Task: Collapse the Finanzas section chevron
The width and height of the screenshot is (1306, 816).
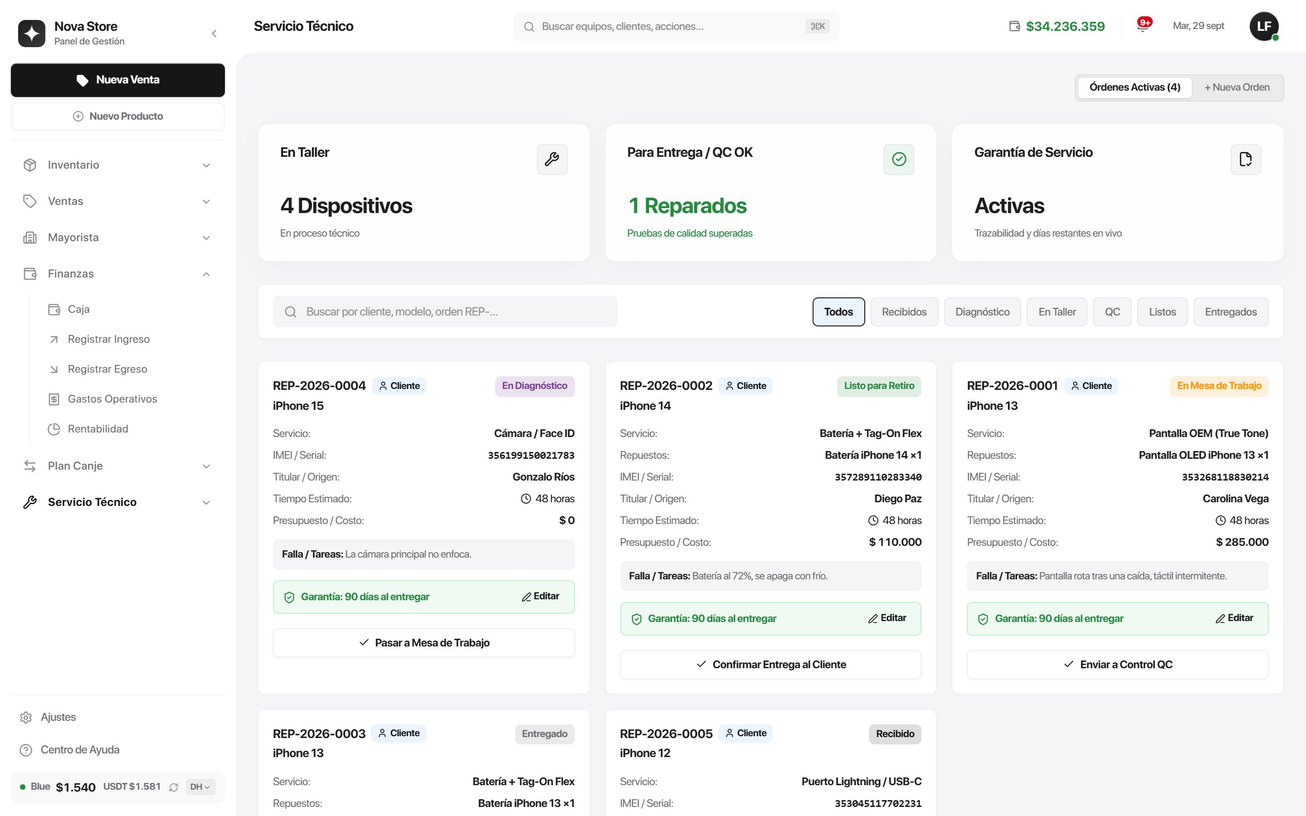Action: coord(206,274)
